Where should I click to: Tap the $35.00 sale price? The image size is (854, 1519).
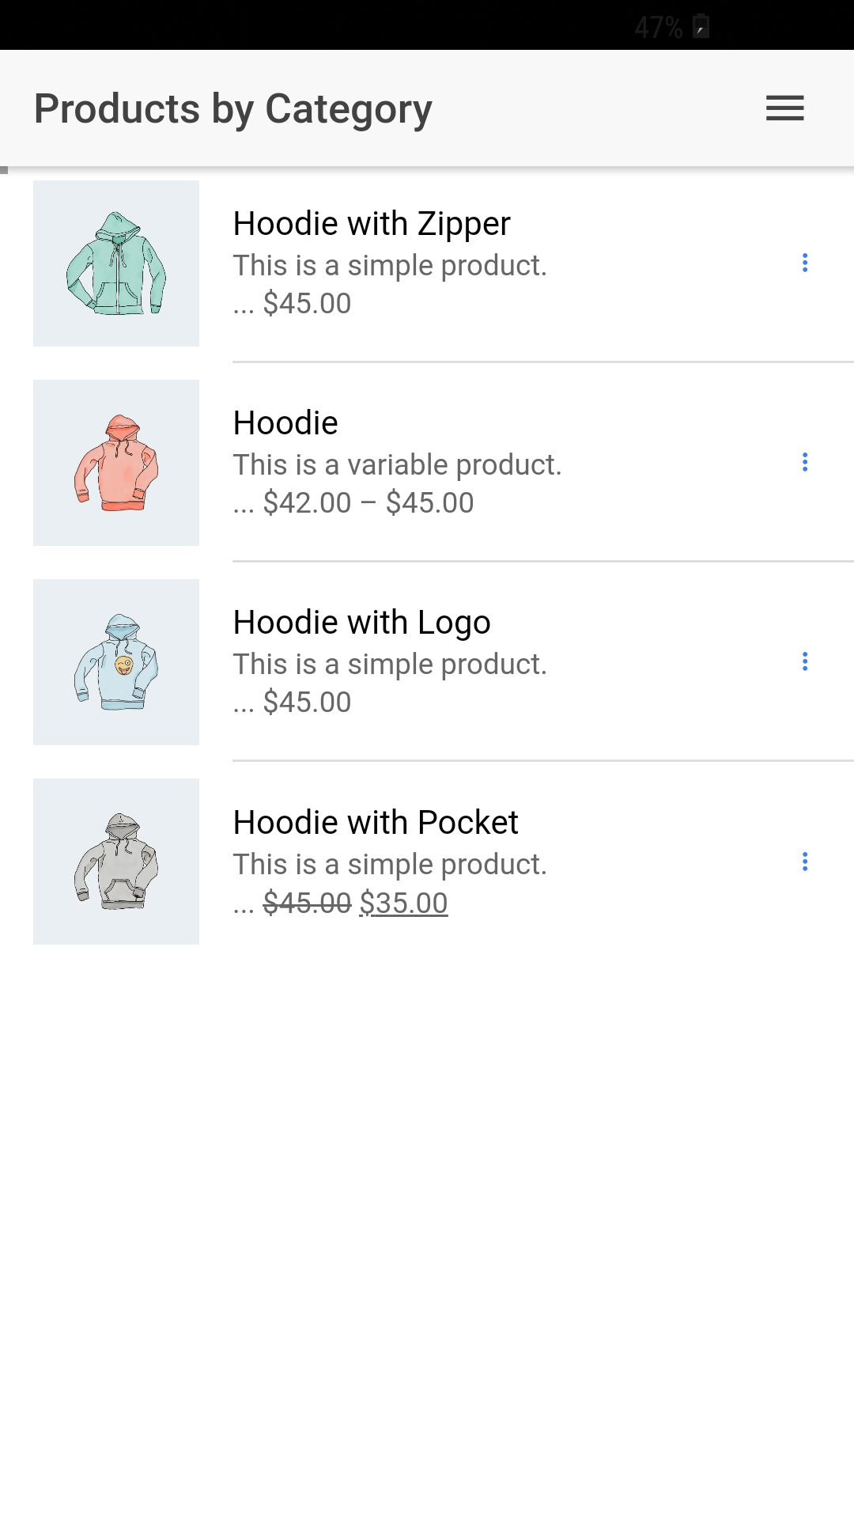pyautogui.click(x=403, y=903)
